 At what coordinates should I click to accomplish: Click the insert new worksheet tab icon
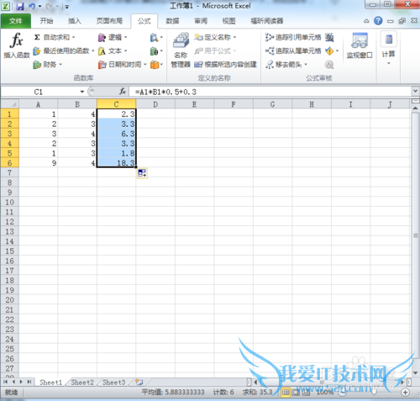click(x=139, y=382)
